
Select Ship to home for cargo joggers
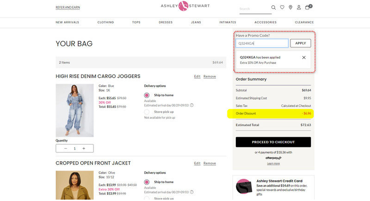147,95
